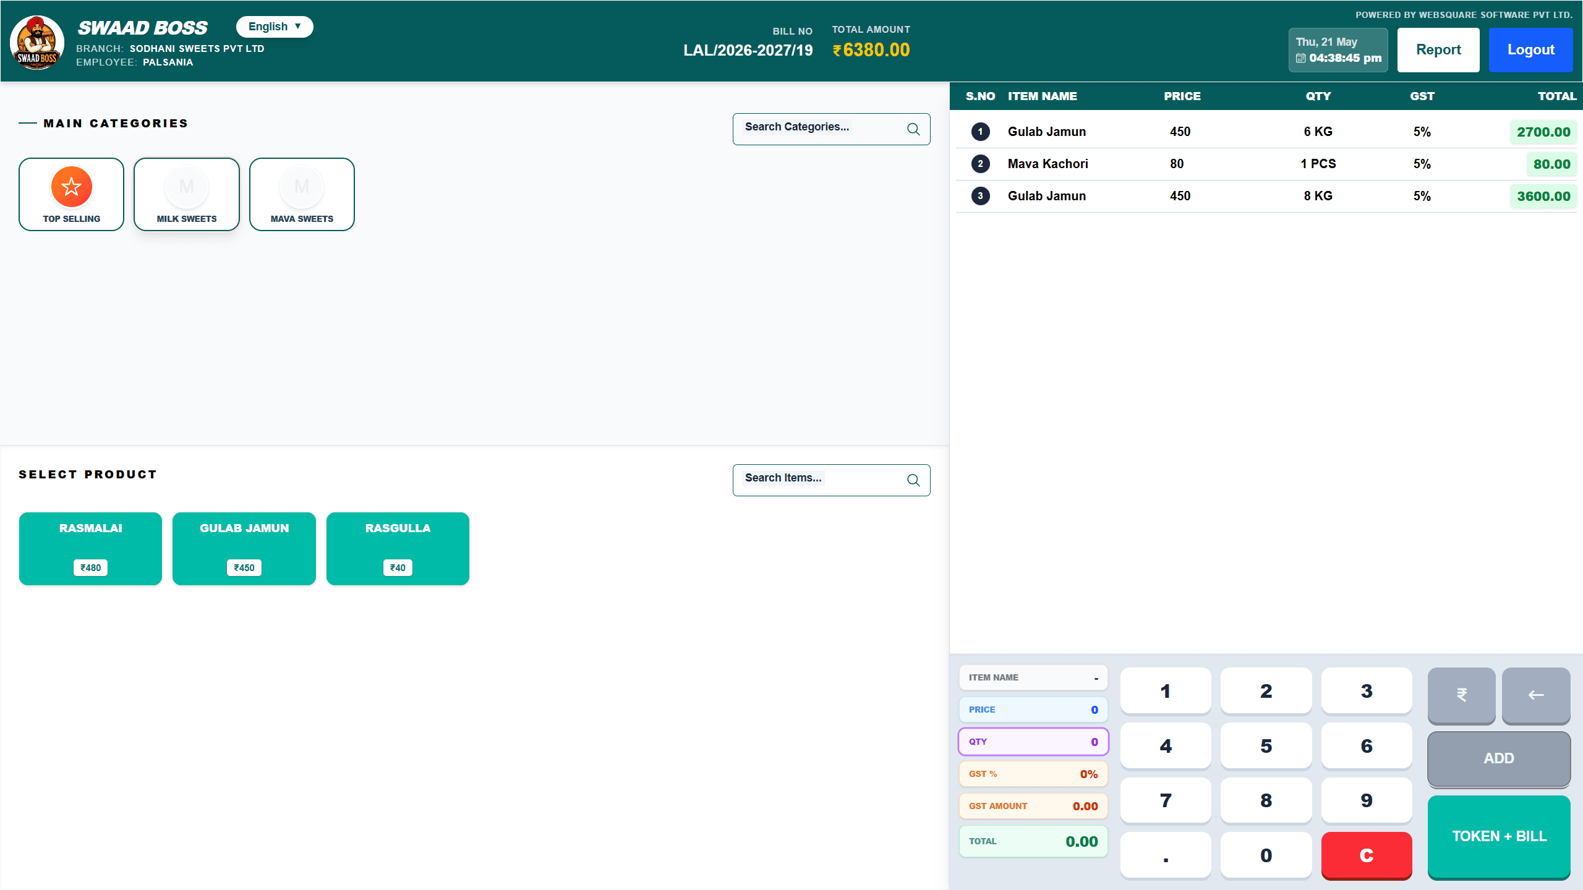Image resolution: width=1583 pixels, height=890 pixels.
Task: Select row 1 Gulab Jamun 6 KG
Action: pyautogui.click(x=1266, y=132)
